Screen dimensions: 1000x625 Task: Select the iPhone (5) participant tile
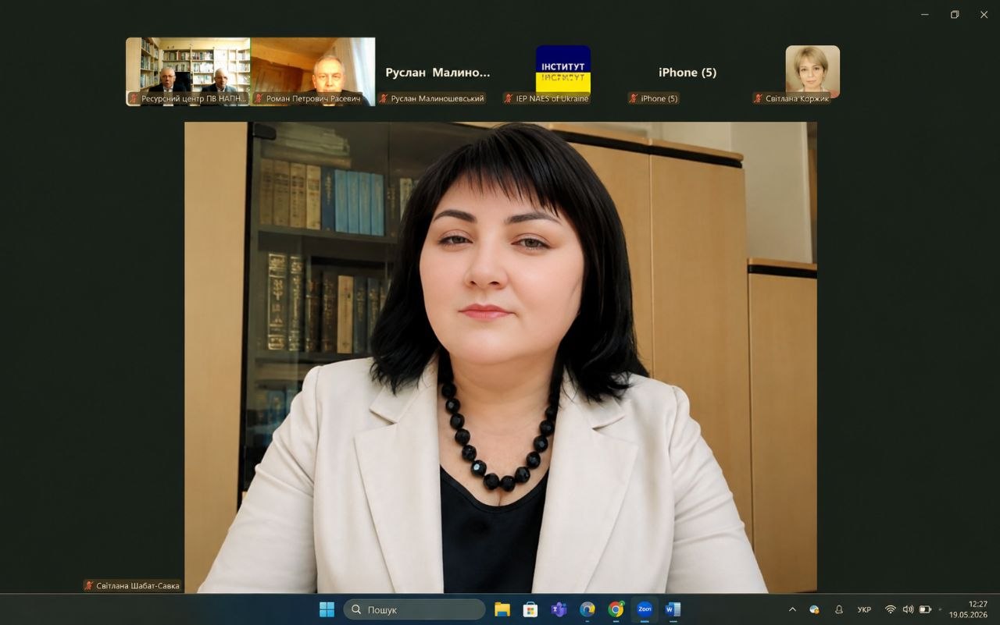tap(687, 72)
